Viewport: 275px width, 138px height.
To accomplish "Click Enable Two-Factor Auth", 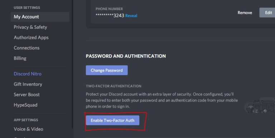I will coord(112,120).
